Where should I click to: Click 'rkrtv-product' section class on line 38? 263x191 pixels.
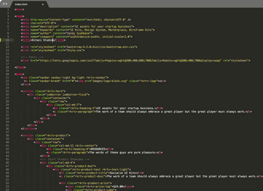[x=57, y=135]
